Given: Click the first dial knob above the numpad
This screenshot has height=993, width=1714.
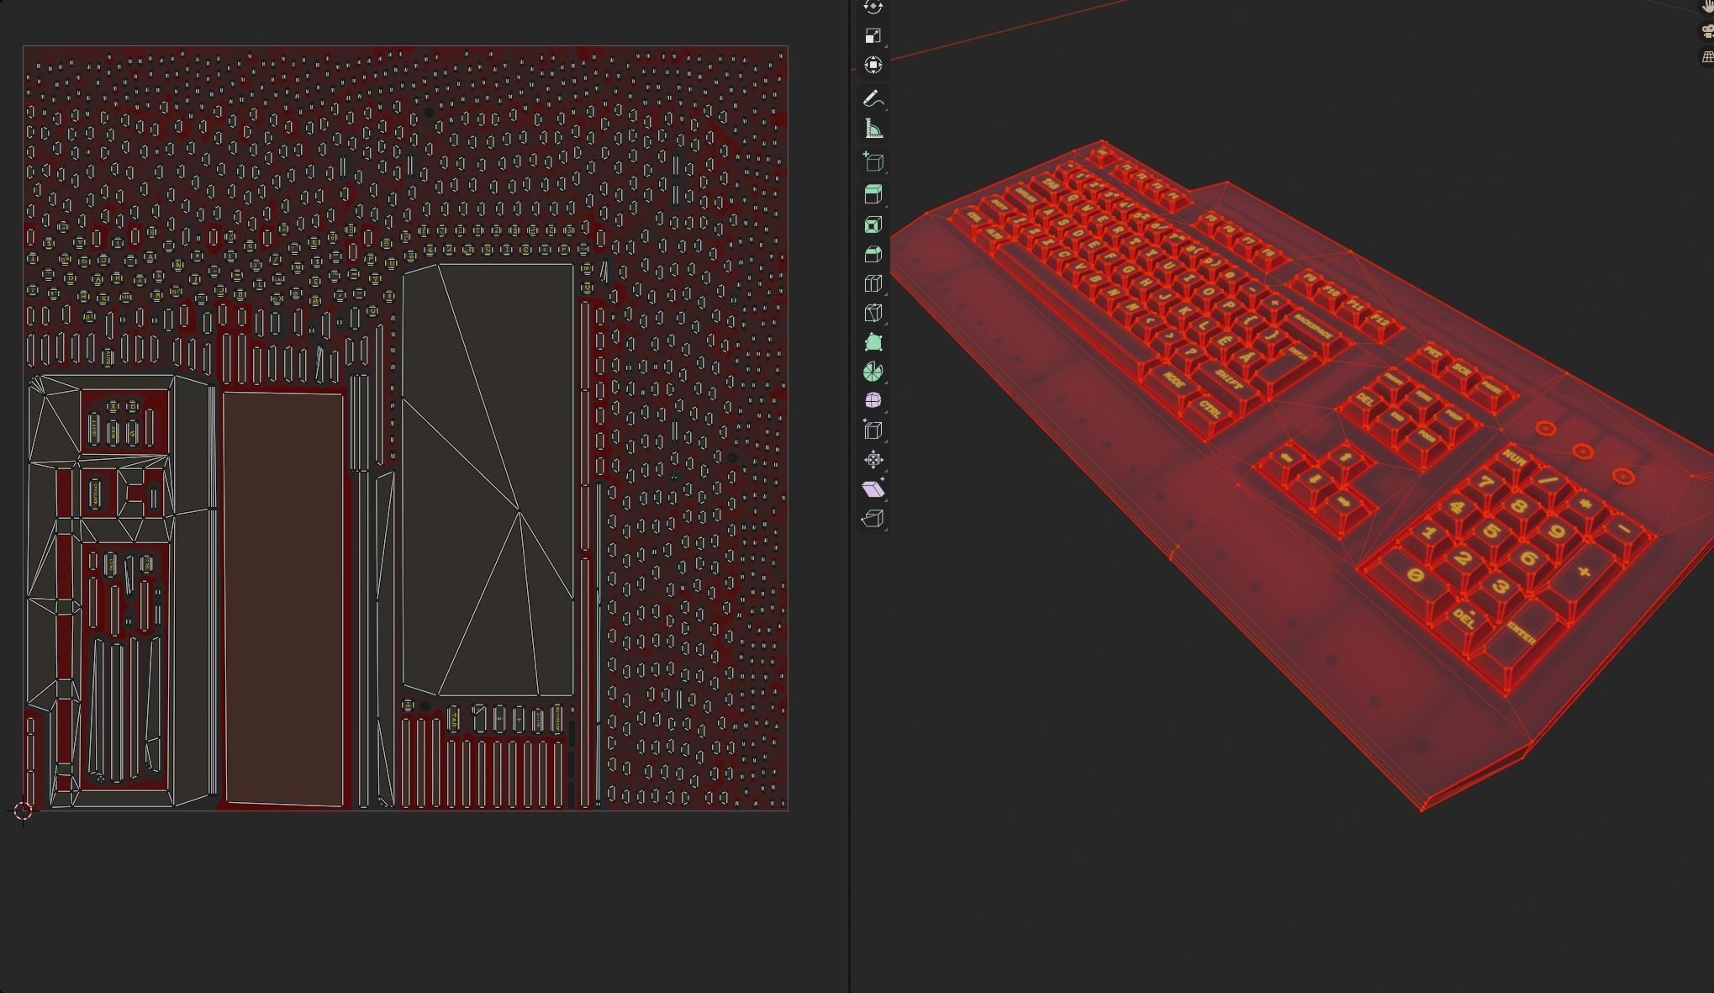Looking at the screenshot, I should [1546, 429].
